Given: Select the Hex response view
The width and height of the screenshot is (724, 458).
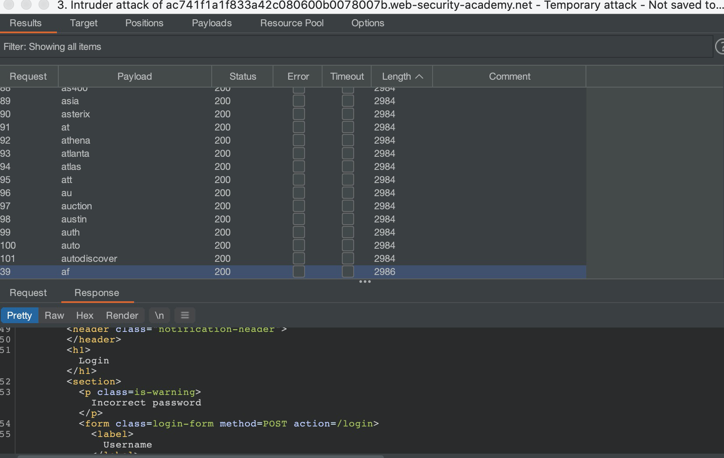Looking at the screenshot, I should pos(85,315).
